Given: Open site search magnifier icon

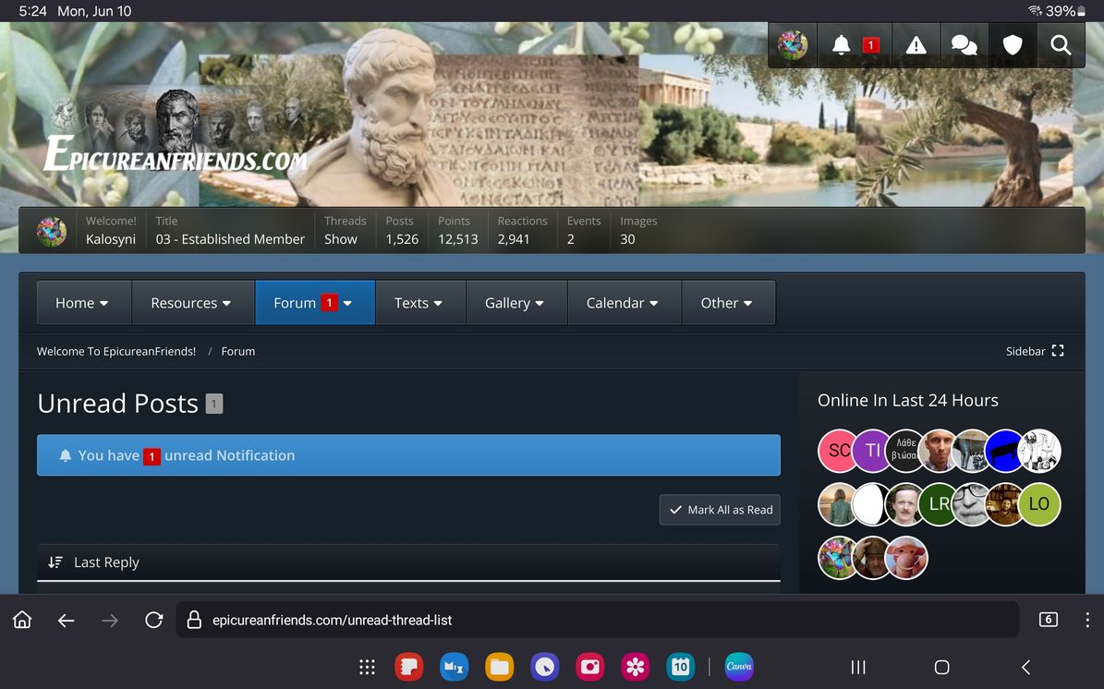Looking at the screenshot, I should (1061, 45).
